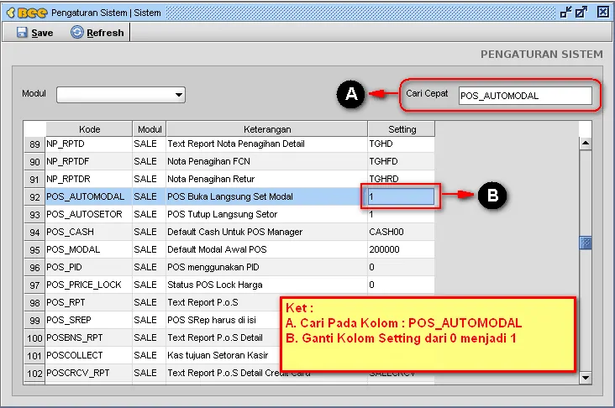The width and height of the screenshot is (615, 408).
Task: Edit the Setting cell of POS_AUTOMODAL
Action: (x=401, y=196)
